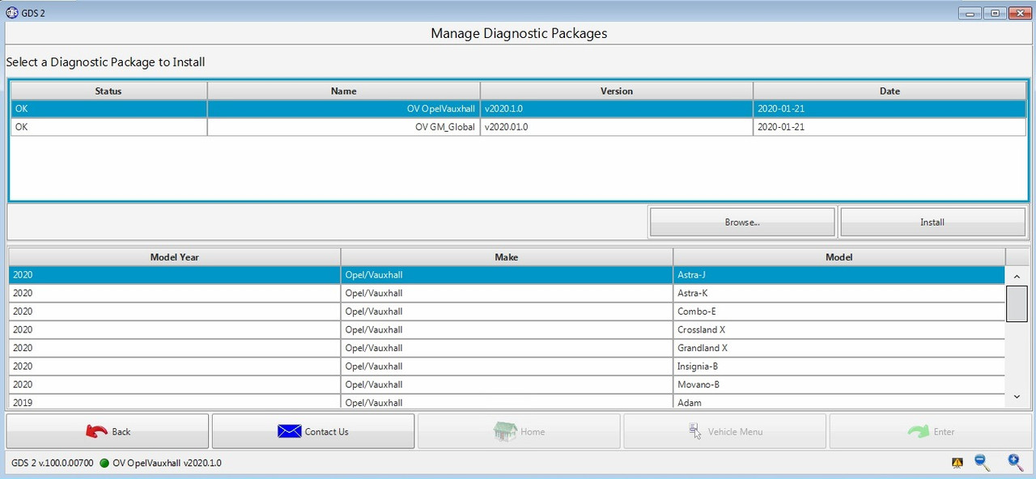Screen dimensions: 1036x479
Task: Click the Install button
Action: pyautogui.click(x=932, y=222)
